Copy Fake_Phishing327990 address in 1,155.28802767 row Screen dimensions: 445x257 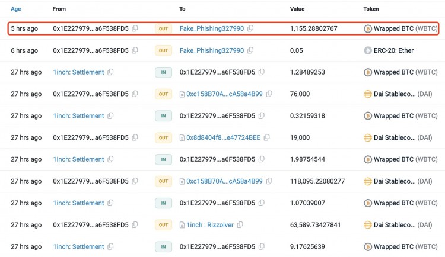tap(250, 28)
